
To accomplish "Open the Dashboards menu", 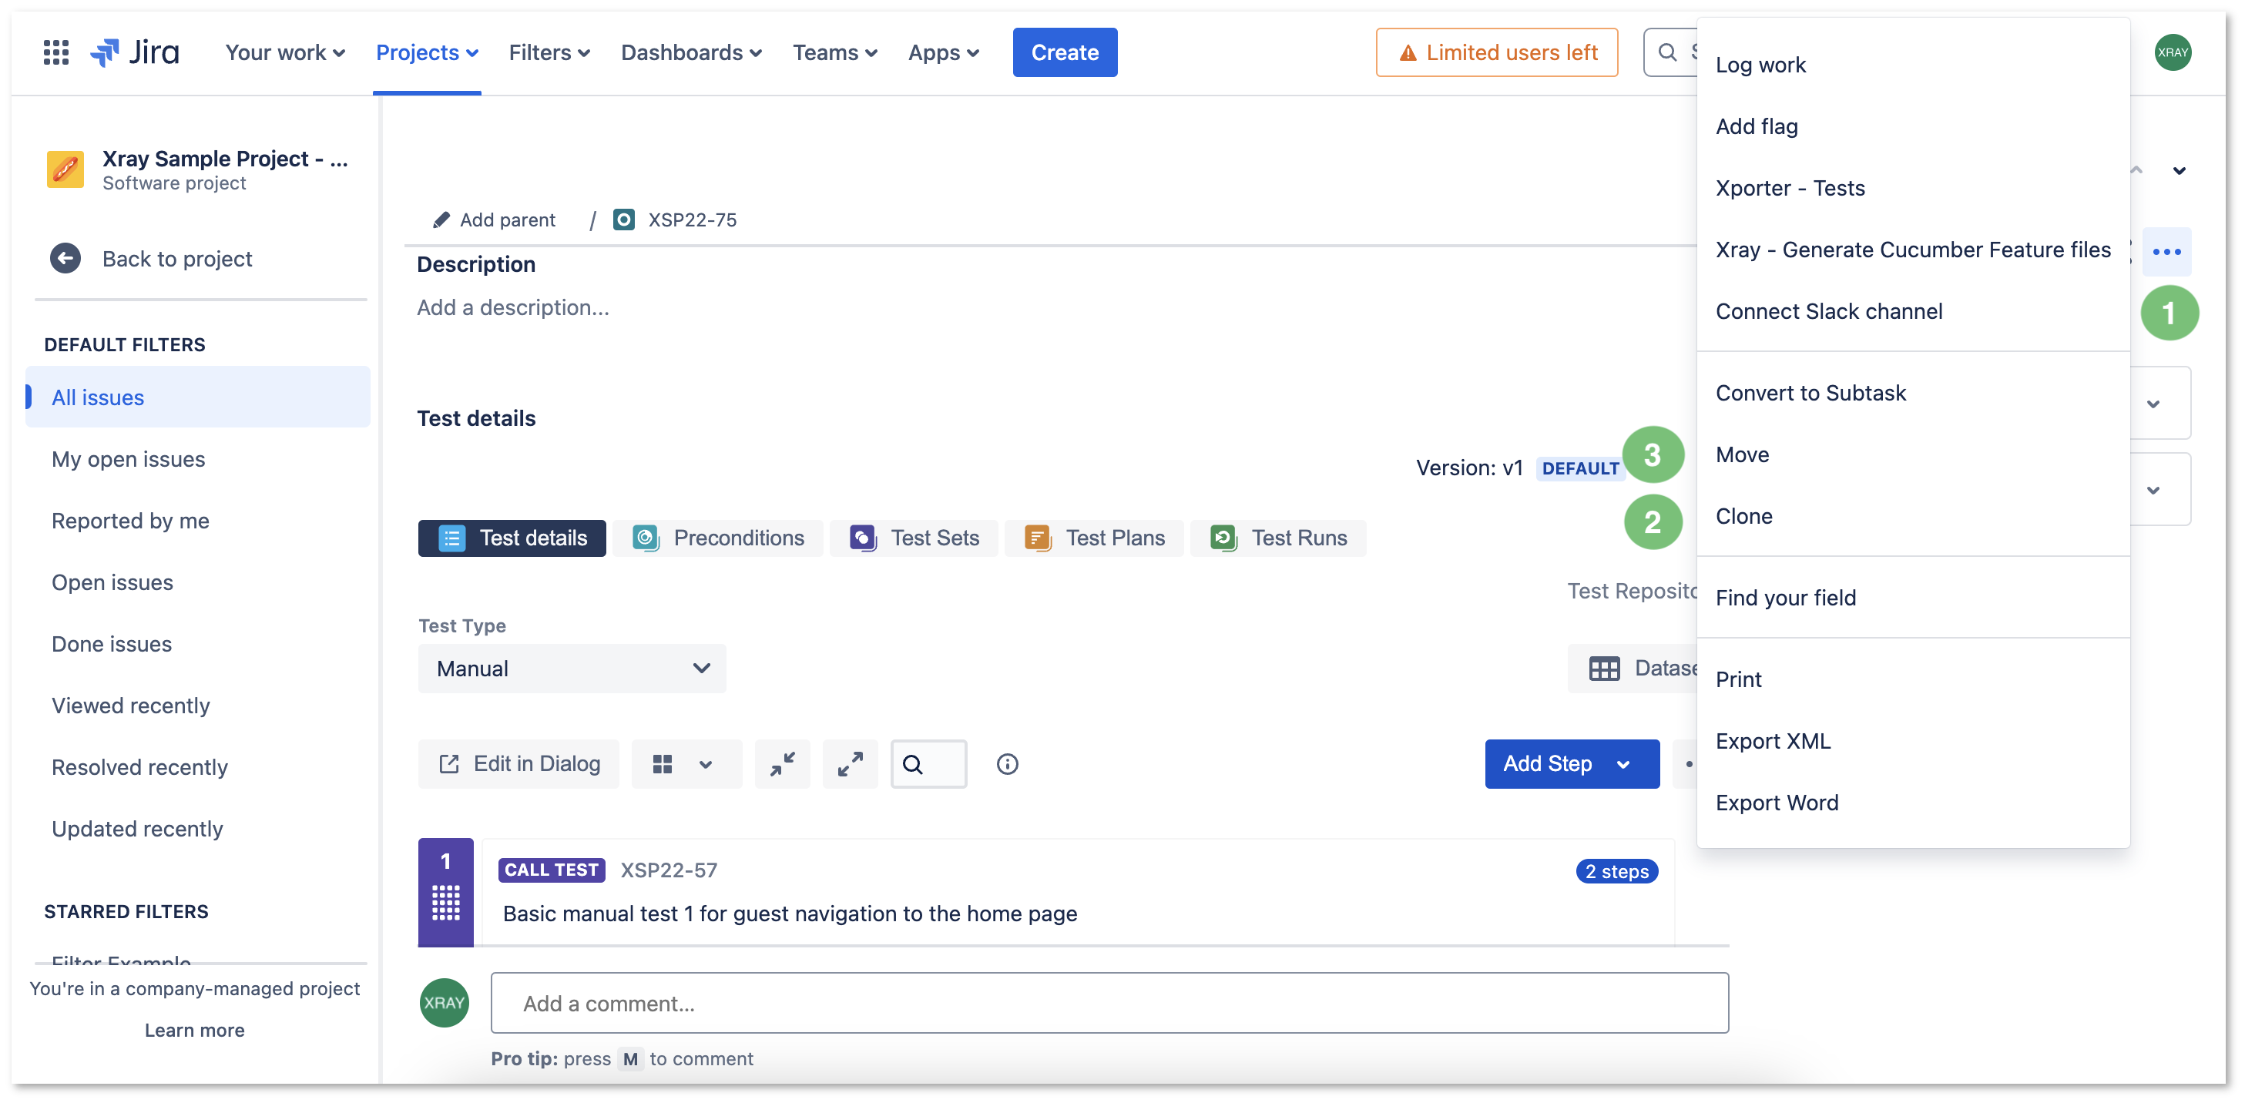I will (x=691, y=52).
